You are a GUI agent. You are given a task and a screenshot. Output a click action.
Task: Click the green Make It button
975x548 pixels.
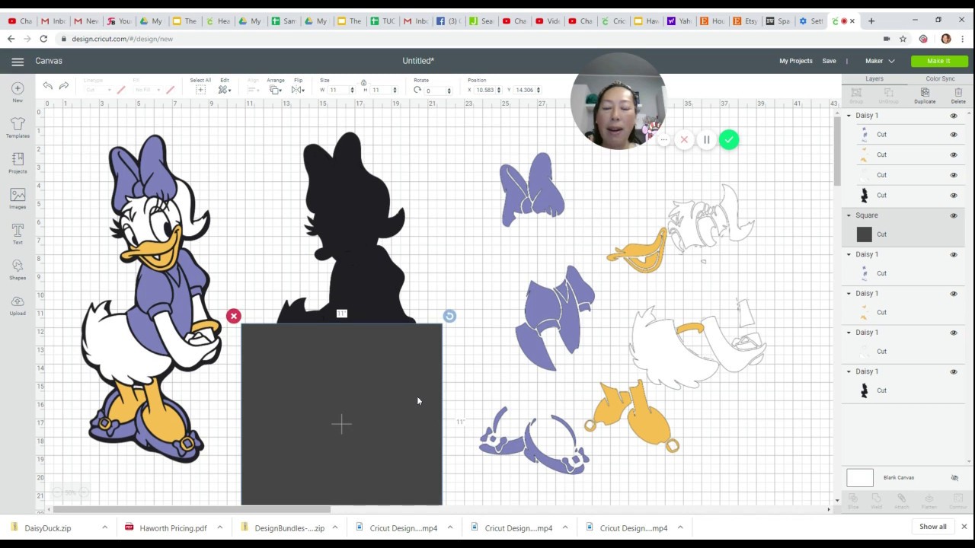[938, 61]
